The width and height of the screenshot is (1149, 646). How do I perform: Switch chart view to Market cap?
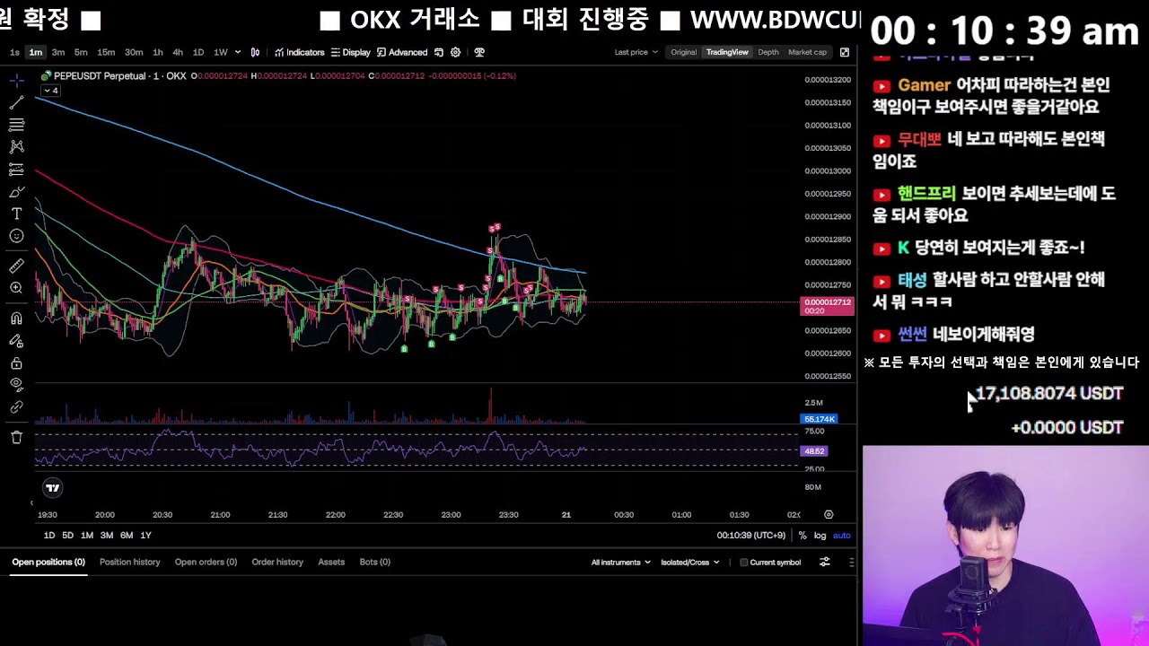pos(807,52)
